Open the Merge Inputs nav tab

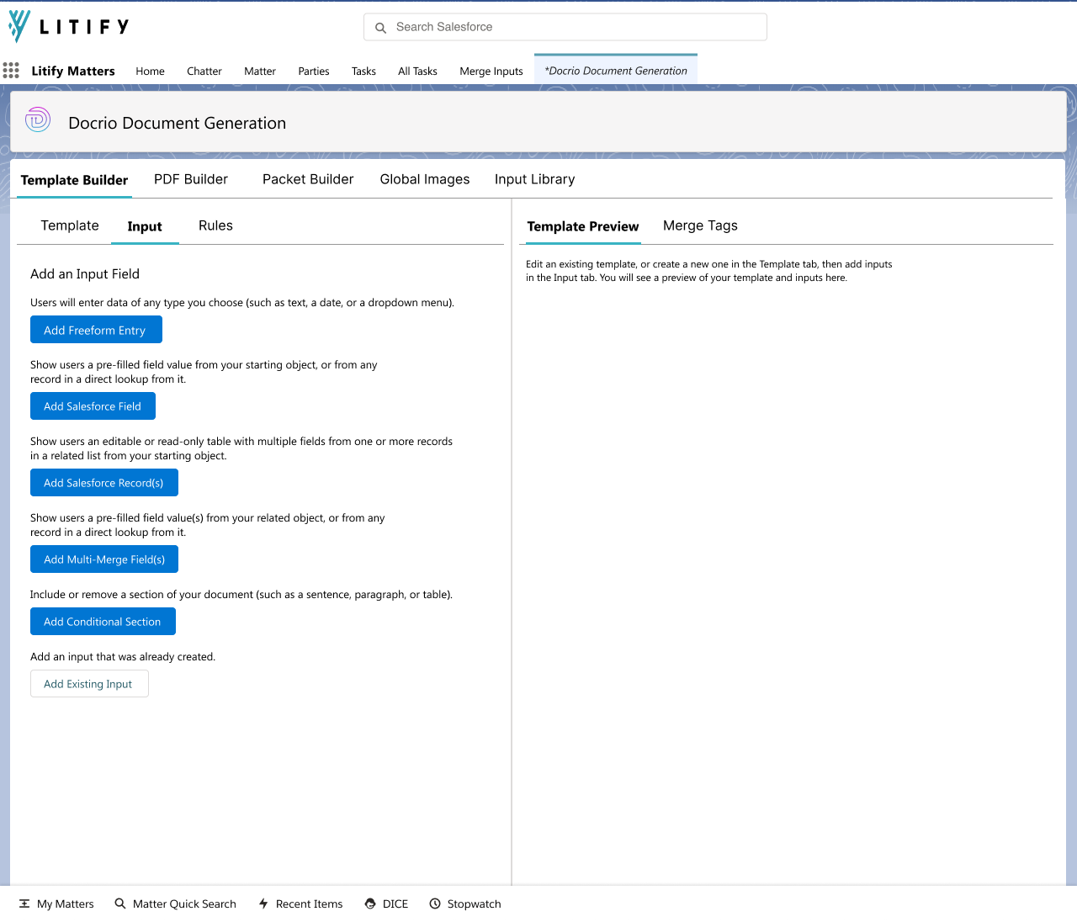[491, 72]
